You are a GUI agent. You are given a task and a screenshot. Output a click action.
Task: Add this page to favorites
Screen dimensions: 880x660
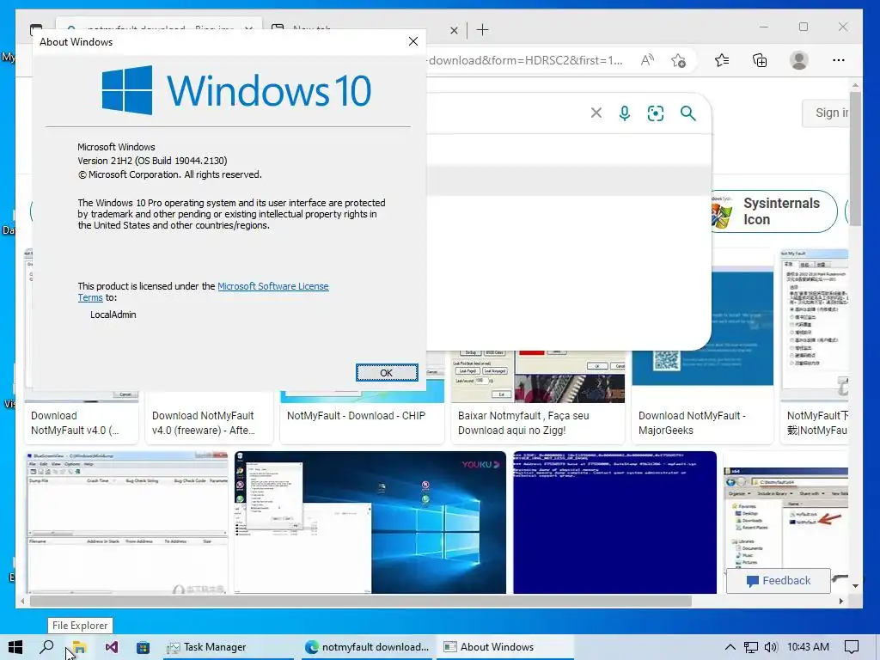679,60
